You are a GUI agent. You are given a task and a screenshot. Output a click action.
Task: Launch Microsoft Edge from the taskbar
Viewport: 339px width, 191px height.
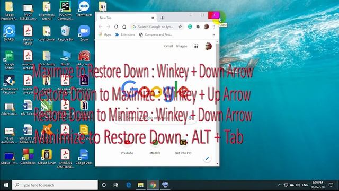tap(128, 185)
